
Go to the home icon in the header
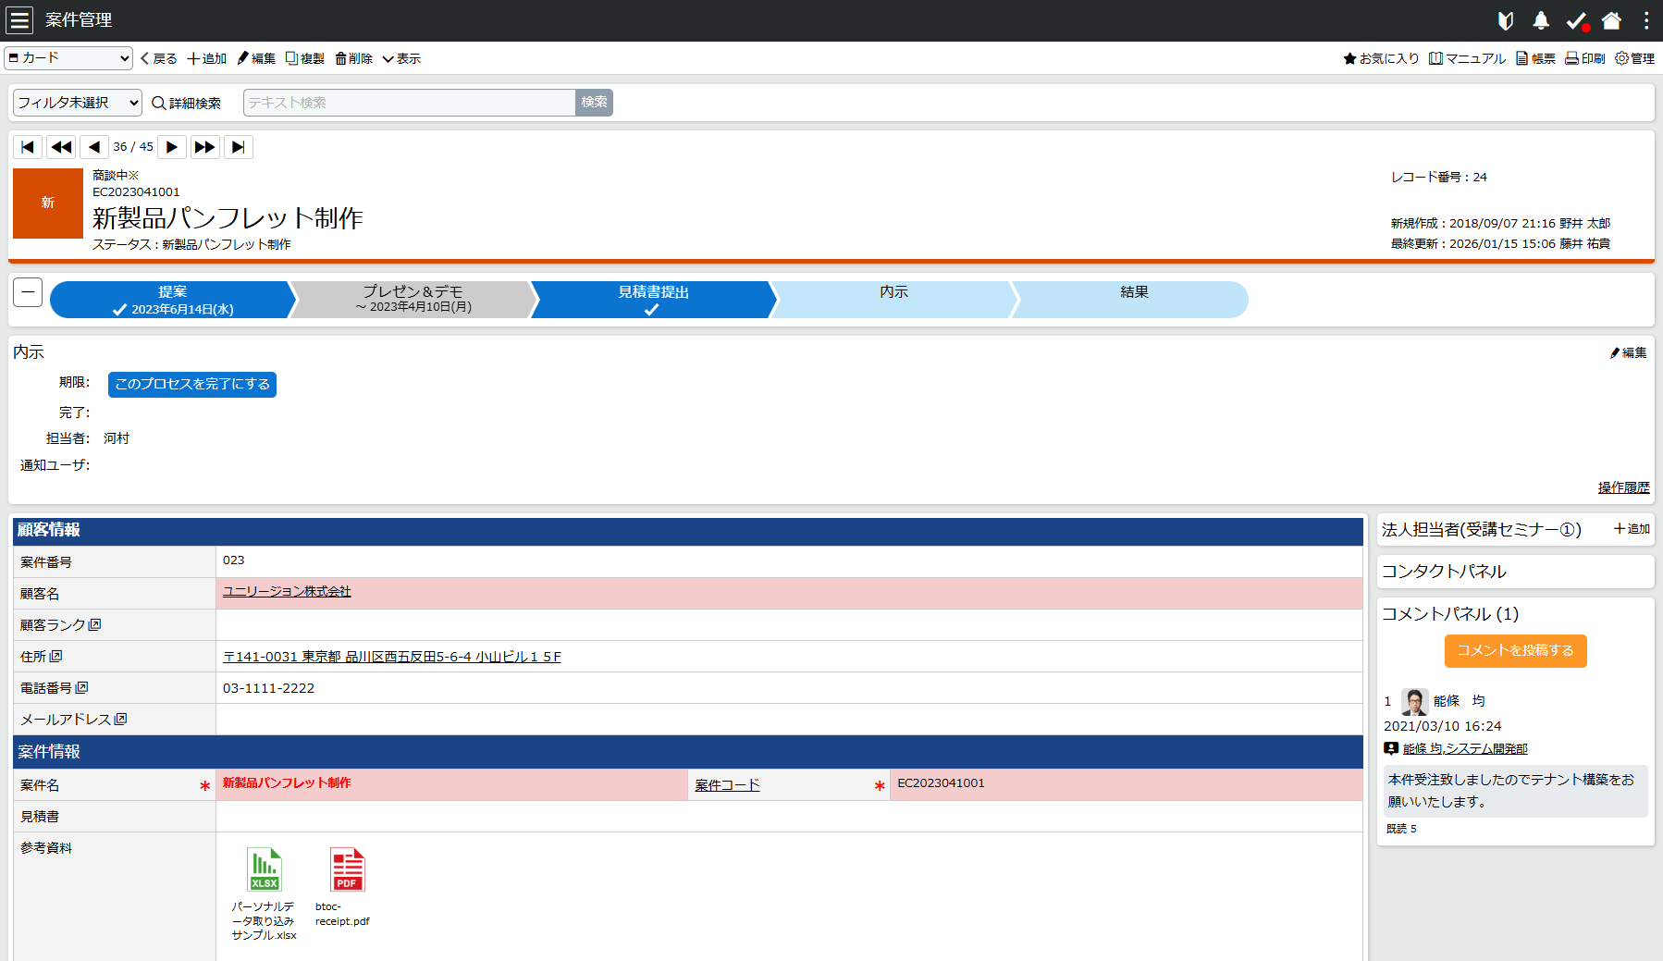coord(1611,19)
